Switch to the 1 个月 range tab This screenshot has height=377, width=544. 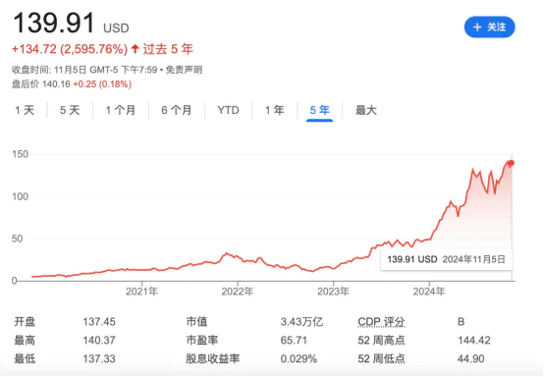click(x=121, y=110)
